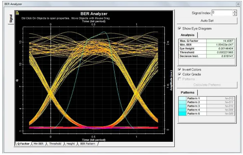Screen dimensions: 243x155
Task: Click Decision Inst. value 0.619141
Action: pyautogui.click(x=220, y=56)
